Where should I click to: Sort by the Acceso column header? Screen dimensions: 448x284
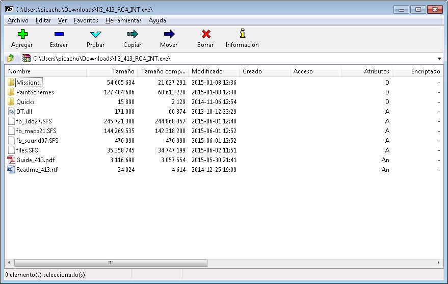[315, 71]
